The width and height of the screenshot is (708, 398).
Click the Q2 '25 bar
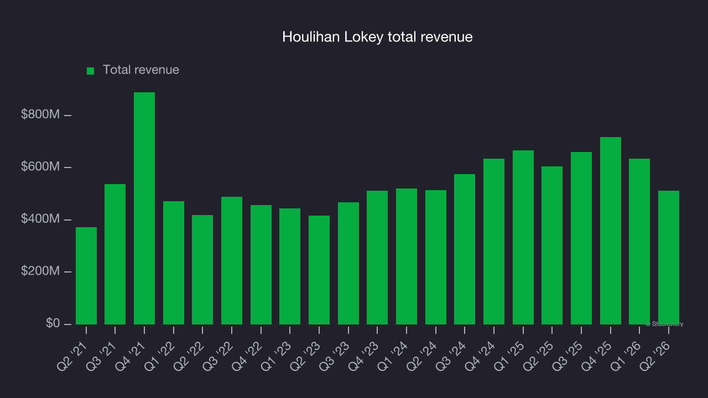click(x=552, y=245)
